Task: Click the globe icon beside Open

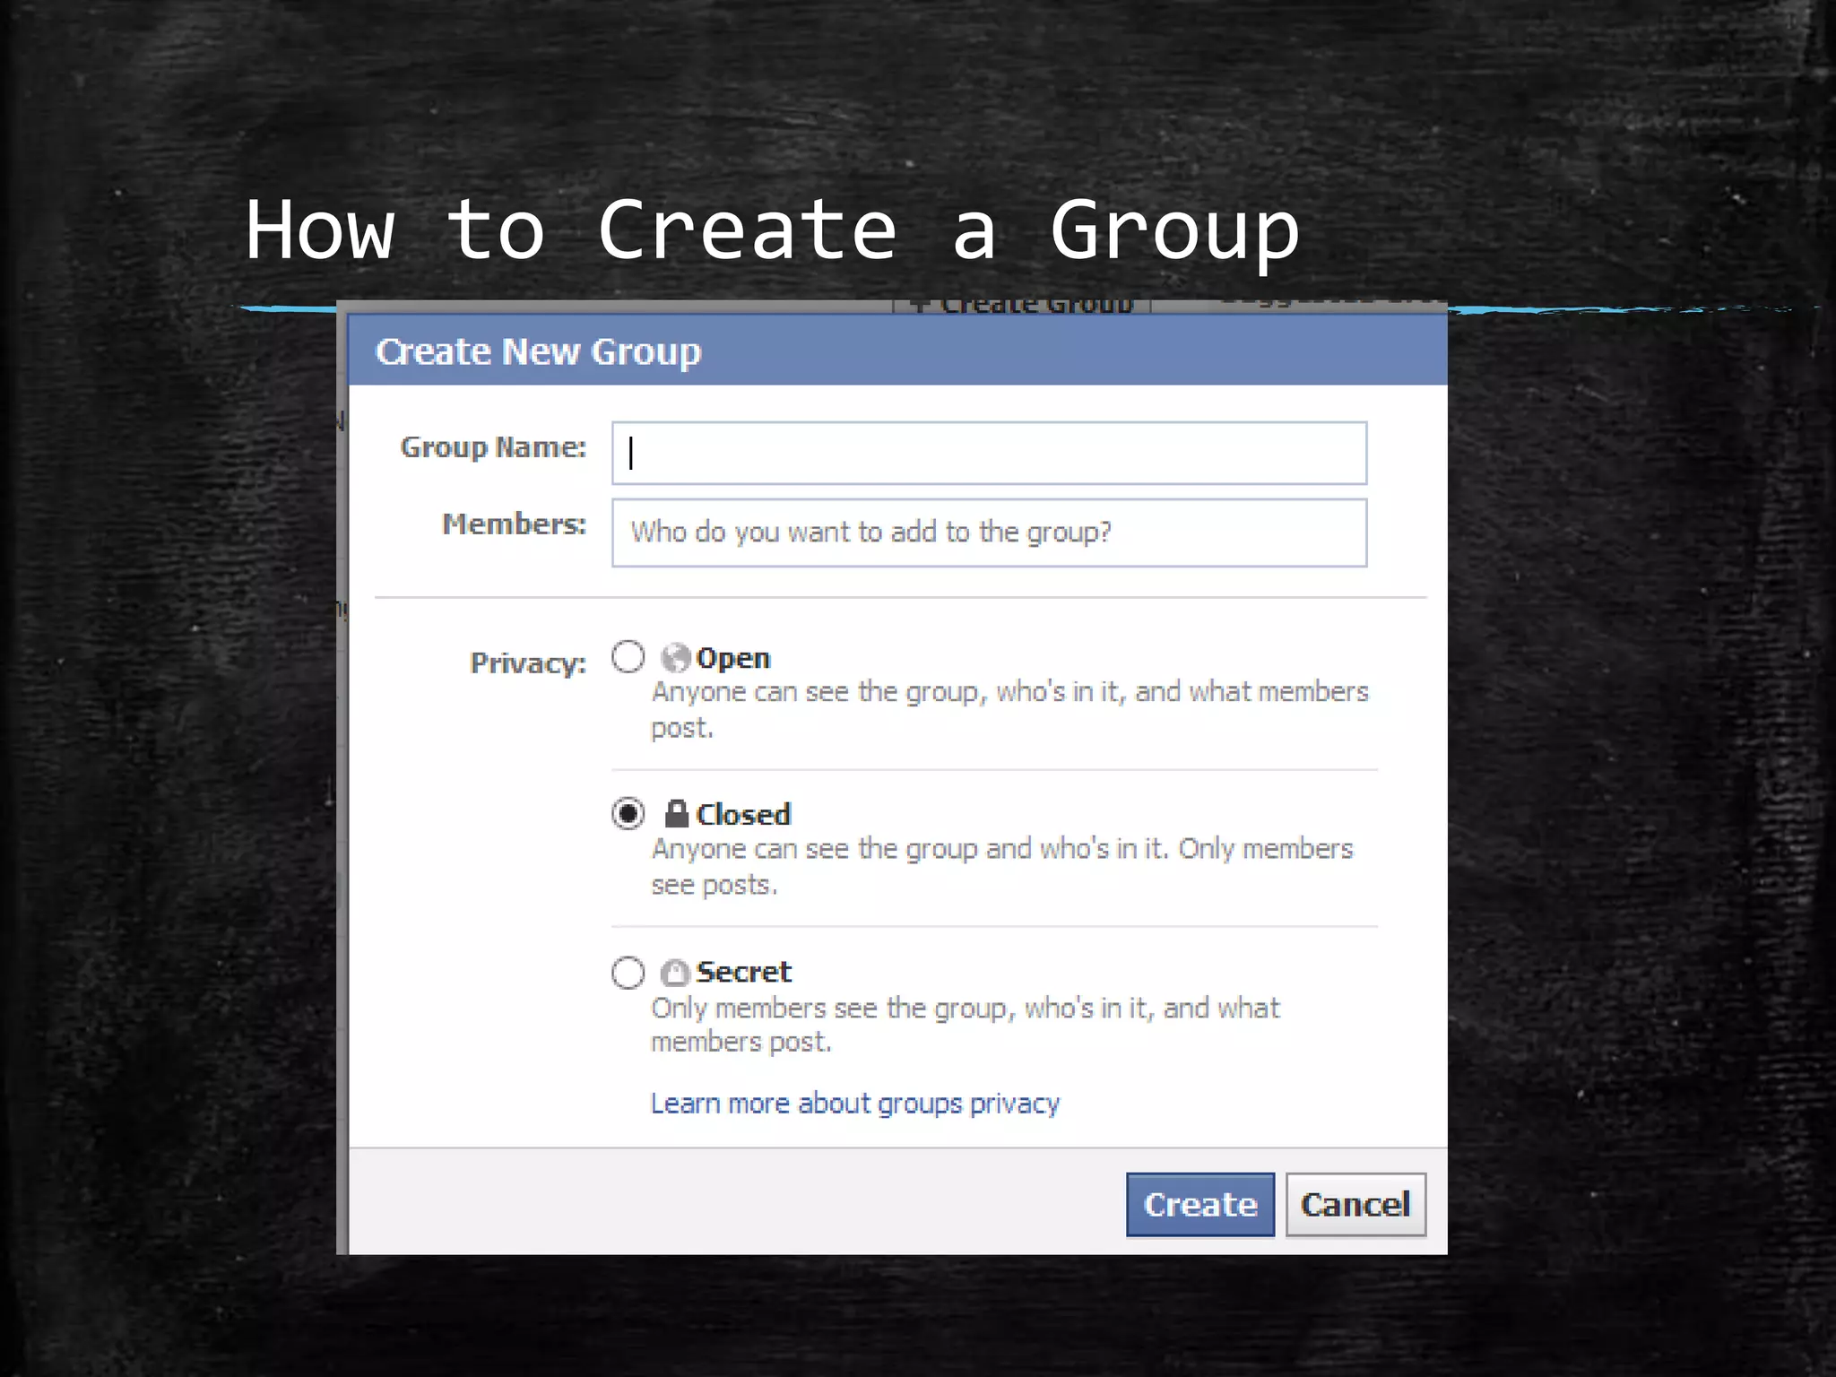Action: [675, 658]
